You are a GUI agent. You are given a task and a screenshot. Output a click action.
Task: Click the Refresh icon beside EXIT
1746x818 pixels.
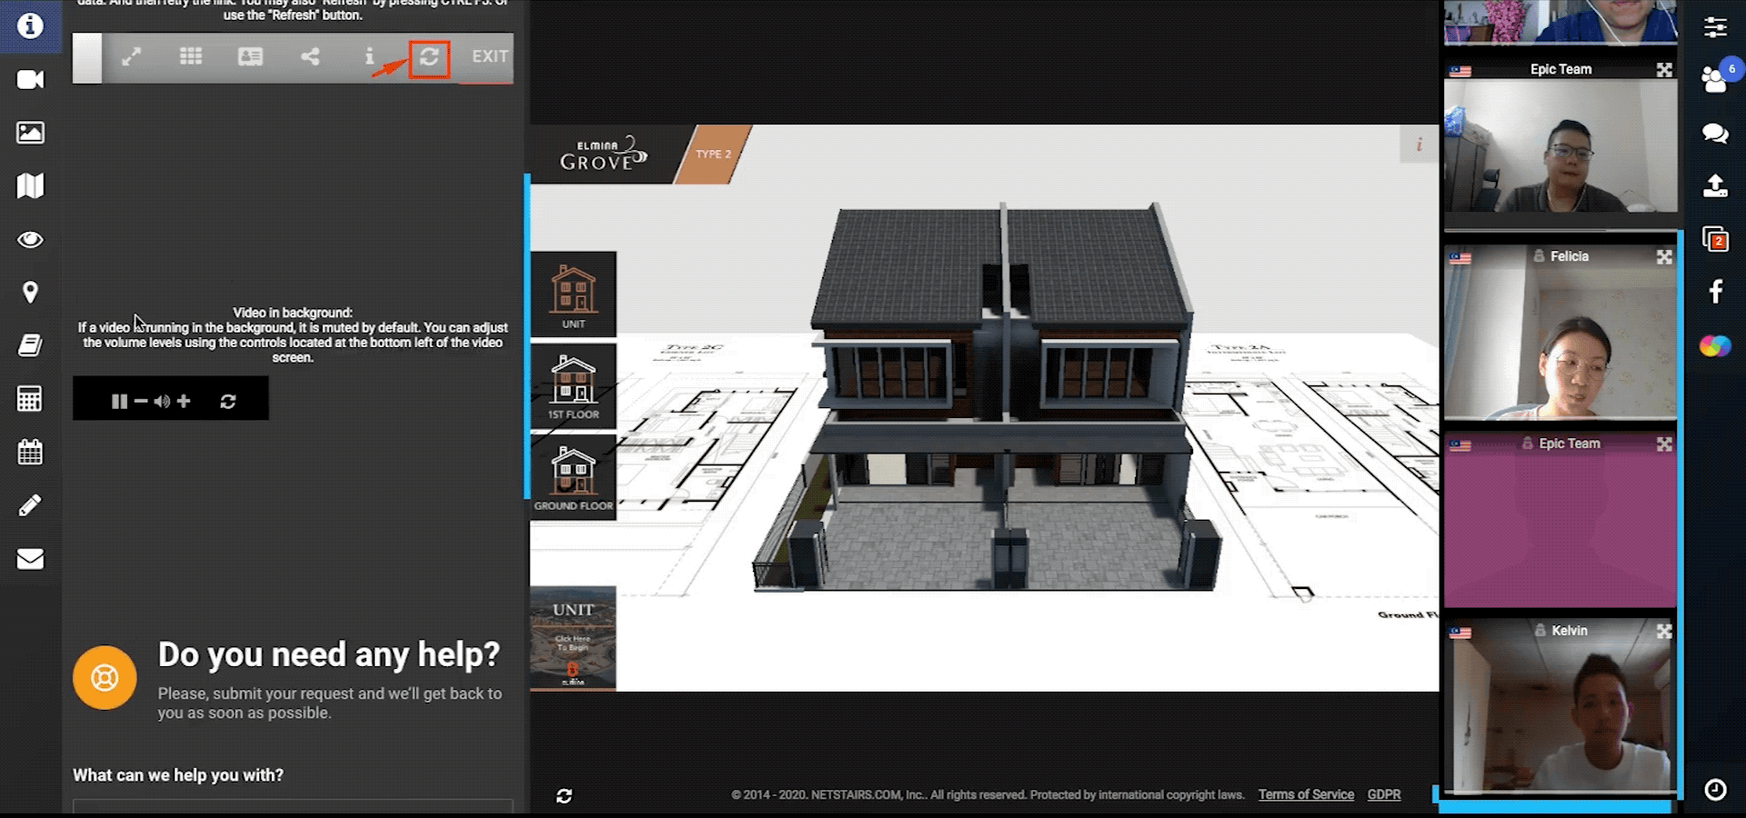429,58
